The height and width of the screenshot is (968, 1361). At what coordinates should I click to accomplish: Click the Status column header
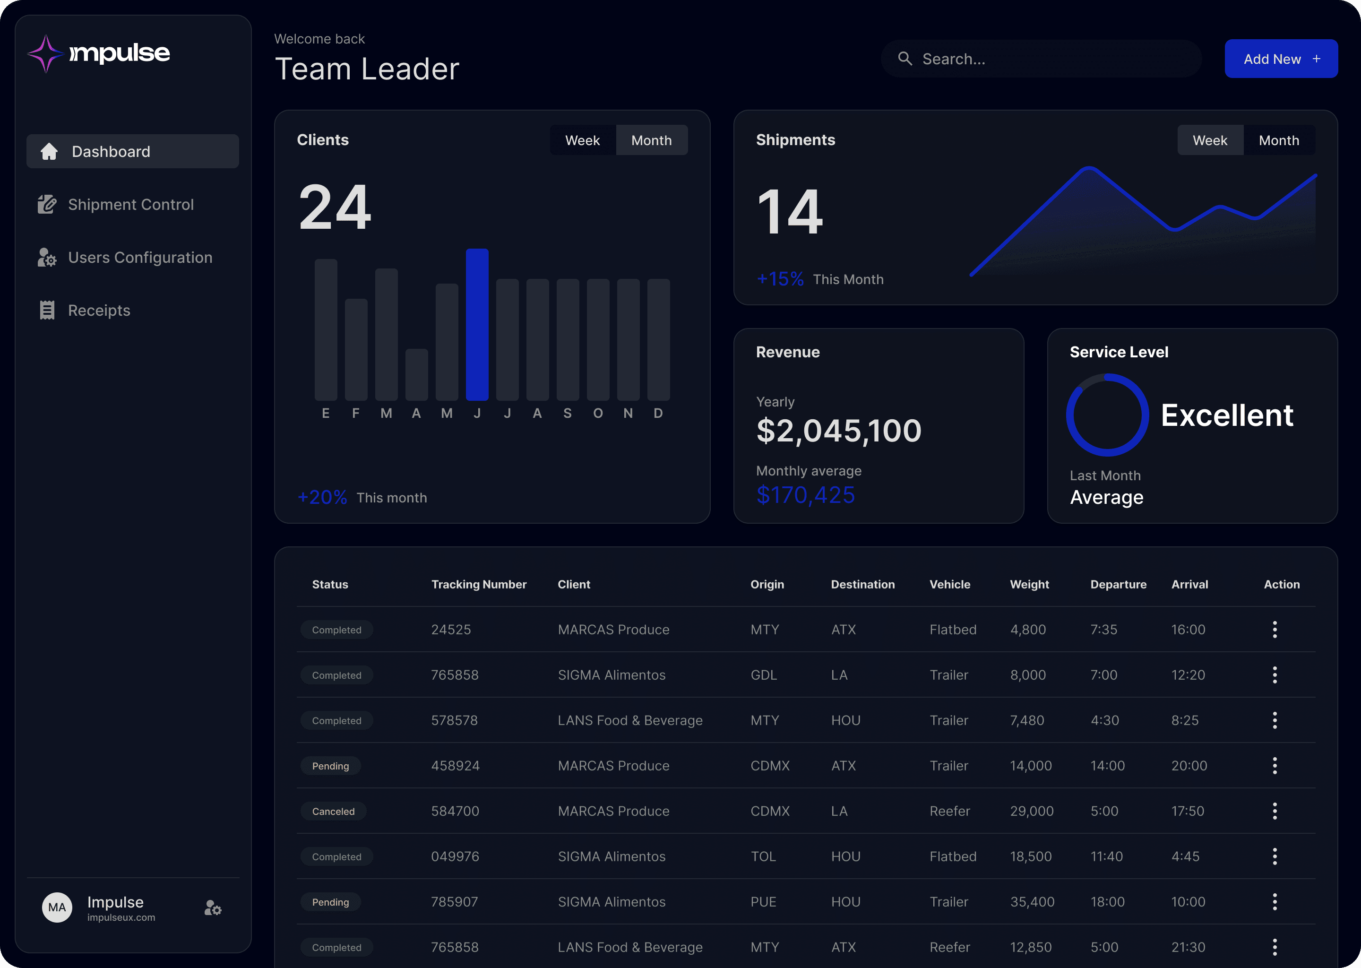pyautogui.click(x=329, y=584)
